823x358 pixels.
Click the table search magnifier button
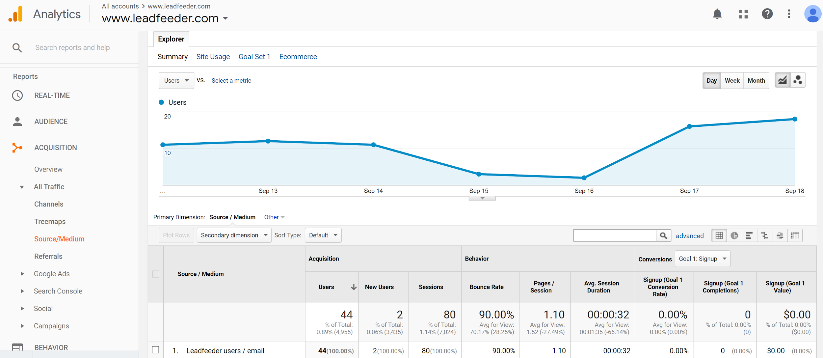pyautogui.click(x=664, y=235)
